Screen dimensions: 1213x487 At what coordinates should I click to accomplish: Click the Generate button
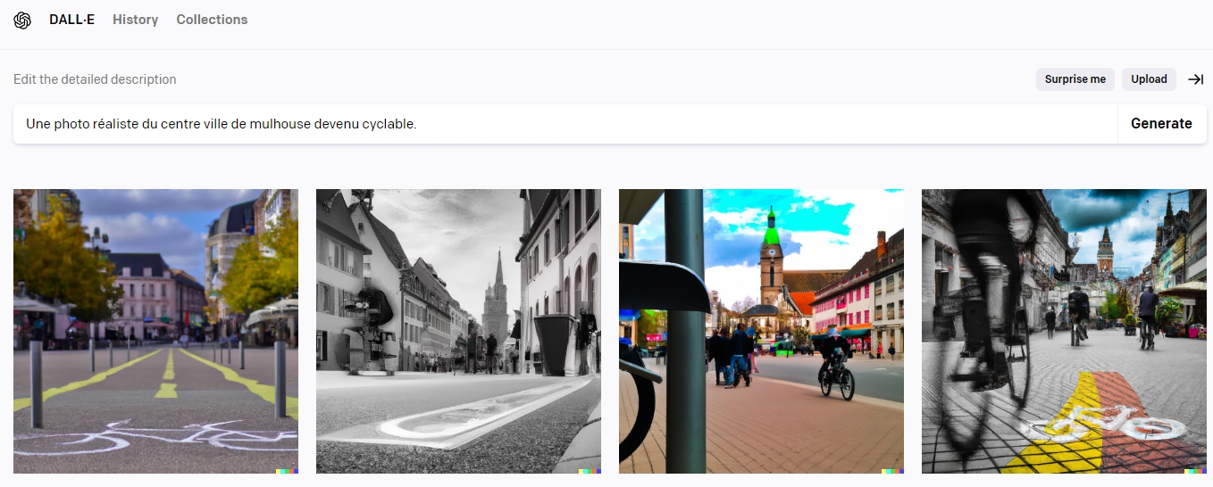[x=1161, y=124]
